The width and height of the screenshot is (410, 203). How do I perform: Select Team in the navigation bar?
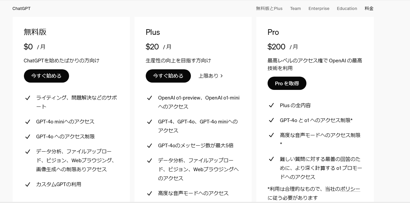(x=295, y=8)
